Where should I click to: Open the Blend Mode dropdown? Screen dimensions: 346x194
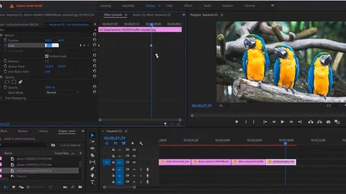pos(63,93)
